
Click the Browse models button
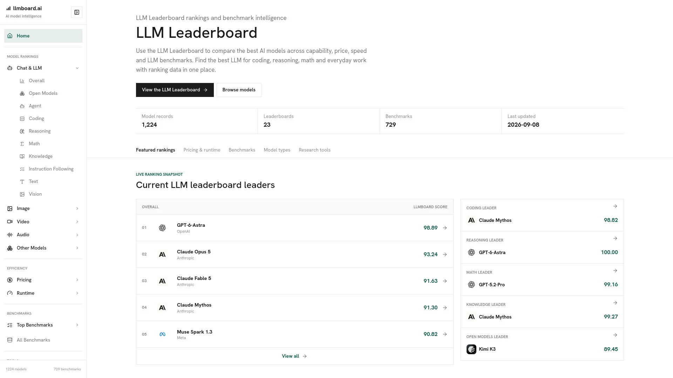click(x=239, y=90)
